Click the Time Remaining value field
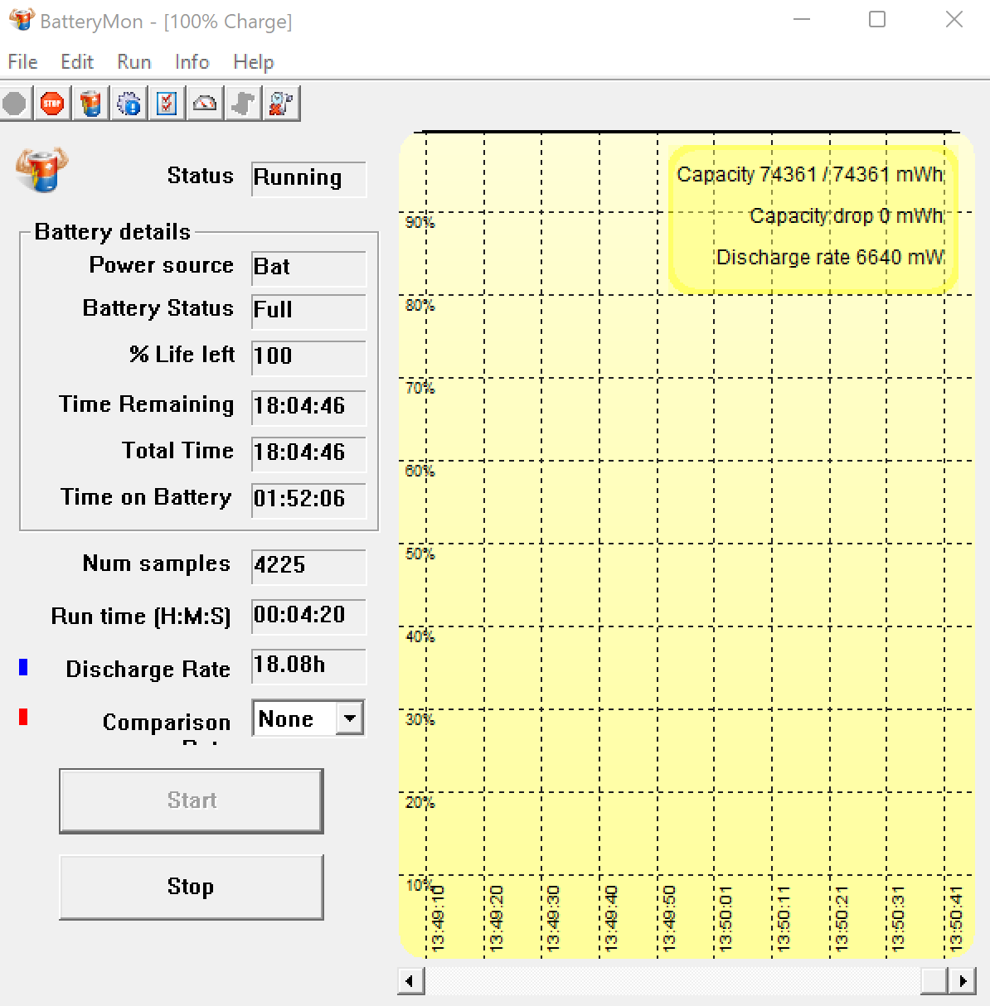Image resolution: width=990 pixels, height=1006 pixels. click(x=308, y=408)
